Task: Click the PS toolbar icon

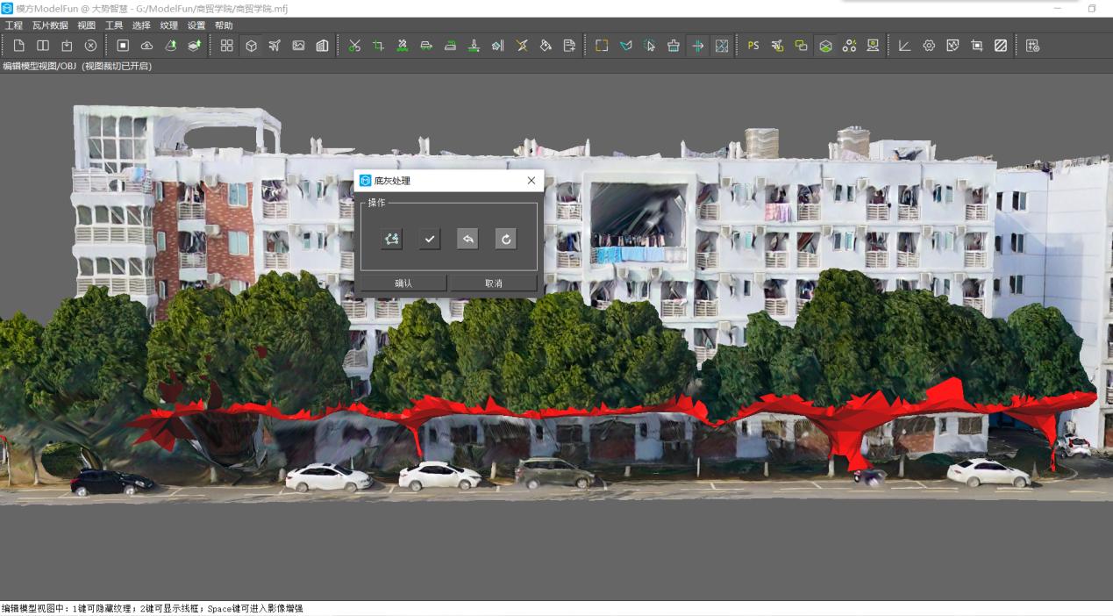Action: (753, 46)
